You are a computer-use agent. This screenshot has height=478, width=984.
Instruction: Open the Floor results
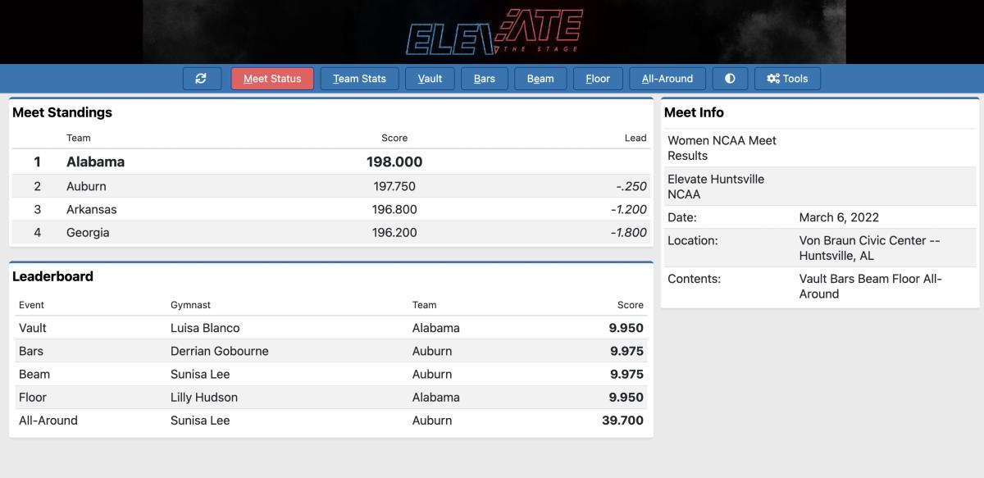click(x=598, y=79)
